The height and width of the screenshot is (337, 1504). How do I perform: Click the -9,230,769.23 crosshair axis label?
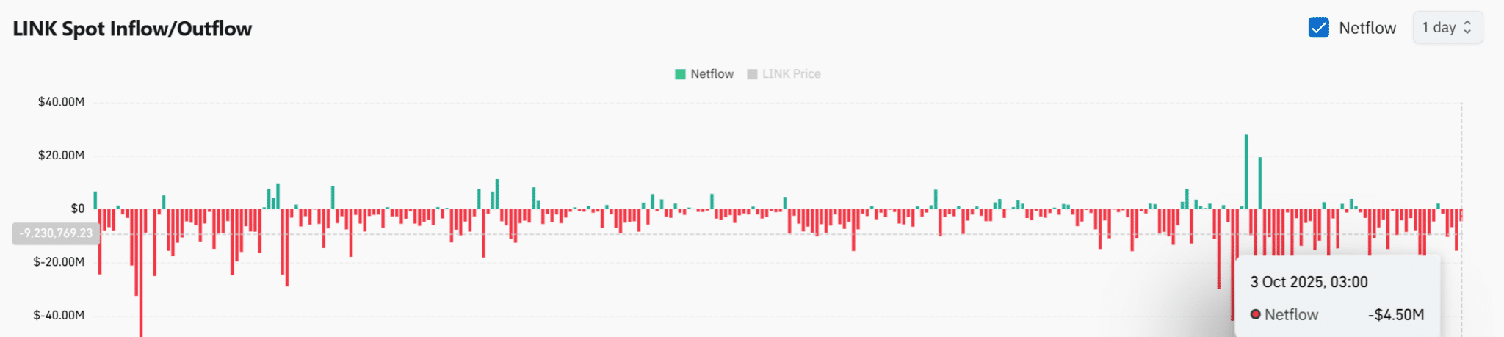point(57,233)
